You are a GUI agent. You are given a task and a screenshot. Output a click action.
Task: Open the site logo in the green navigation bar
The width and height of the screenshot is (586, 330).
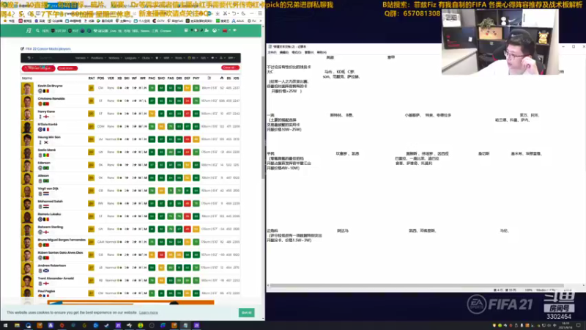[x=29, y=31]
